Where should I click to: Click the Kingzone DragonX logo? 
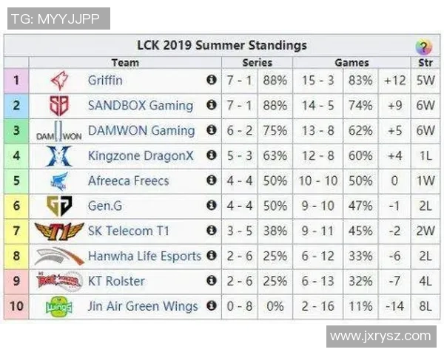click(x=58, y=156)
